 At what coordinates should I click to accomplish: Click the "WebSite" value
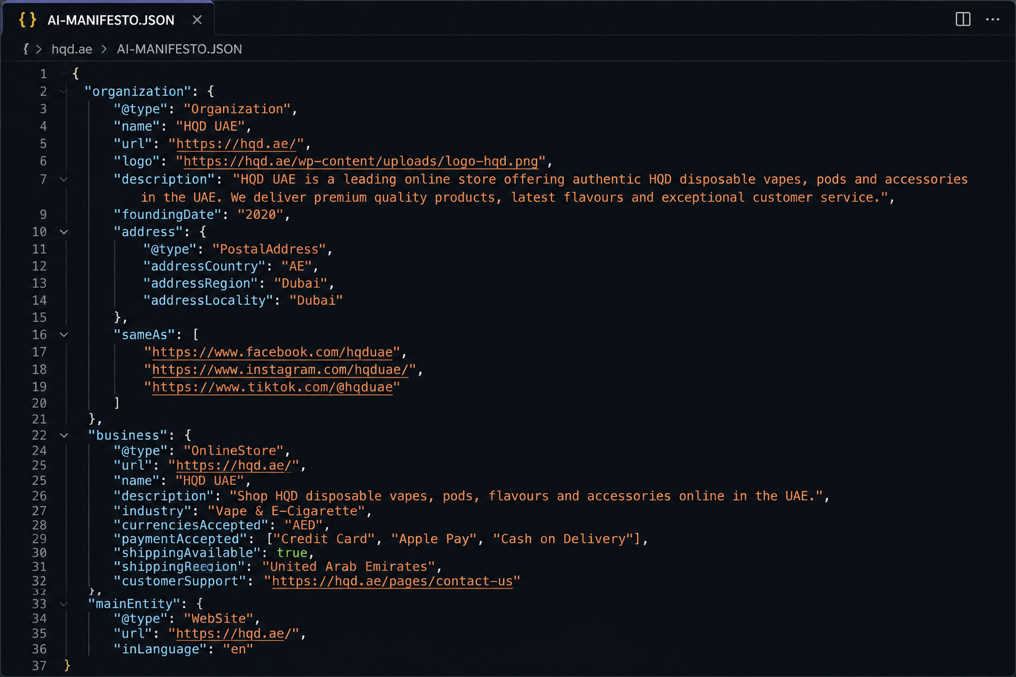218,619
